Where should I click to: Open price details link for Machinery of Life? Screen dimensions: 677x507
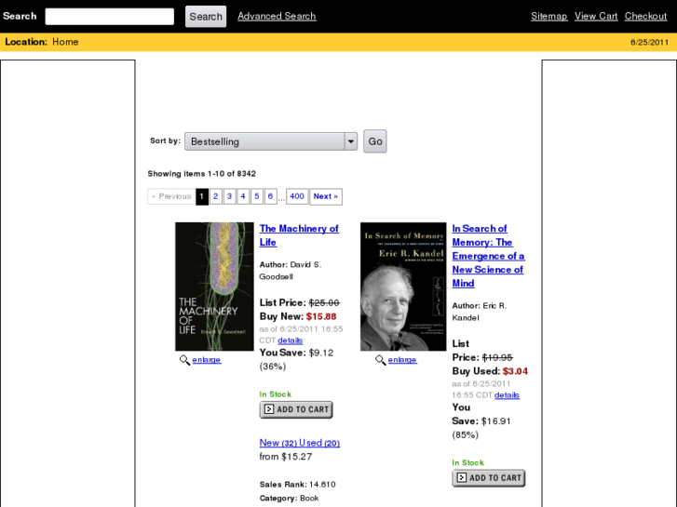tap(291, 340)
